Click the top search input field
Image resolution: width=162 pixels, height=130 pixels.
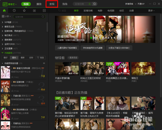[x=80, y=4]
